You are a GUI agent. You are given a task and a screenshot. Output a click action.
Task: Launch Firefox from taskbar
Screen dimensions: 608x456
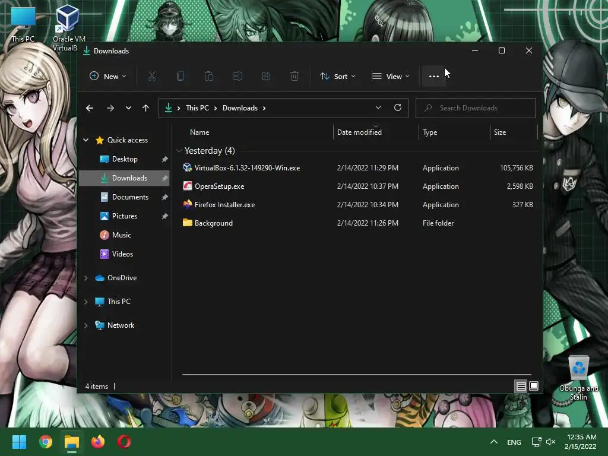pyautogui.click(x=98, y=442)
